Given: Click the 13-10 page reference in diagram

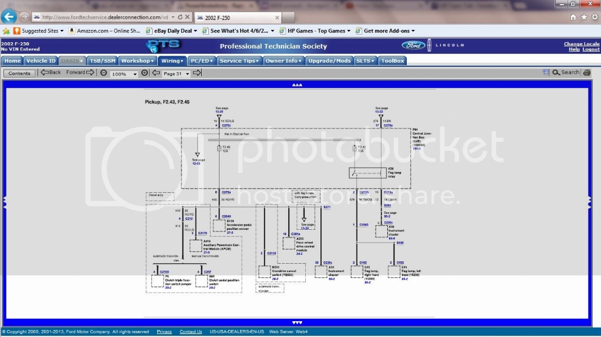Looking at the screenshot, I should 196,164.
